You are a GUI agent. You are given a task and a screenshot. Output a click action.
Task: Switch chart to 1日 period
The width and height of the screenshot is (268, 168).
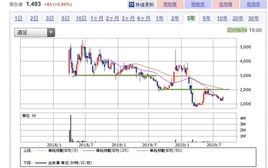point(18,18)
